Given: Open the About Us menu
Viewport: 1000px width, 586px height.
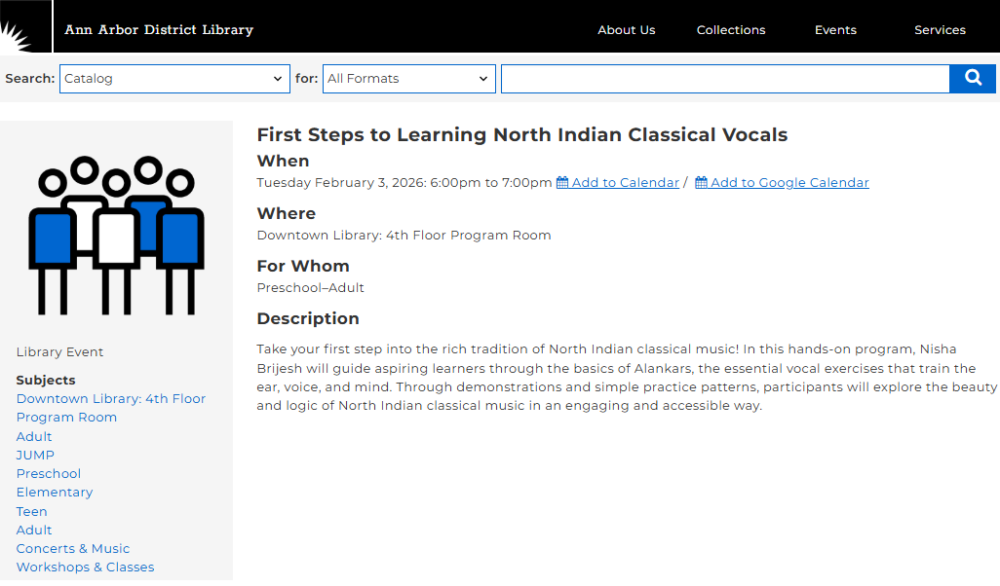Looking at the screenshot, I should 626,30.
